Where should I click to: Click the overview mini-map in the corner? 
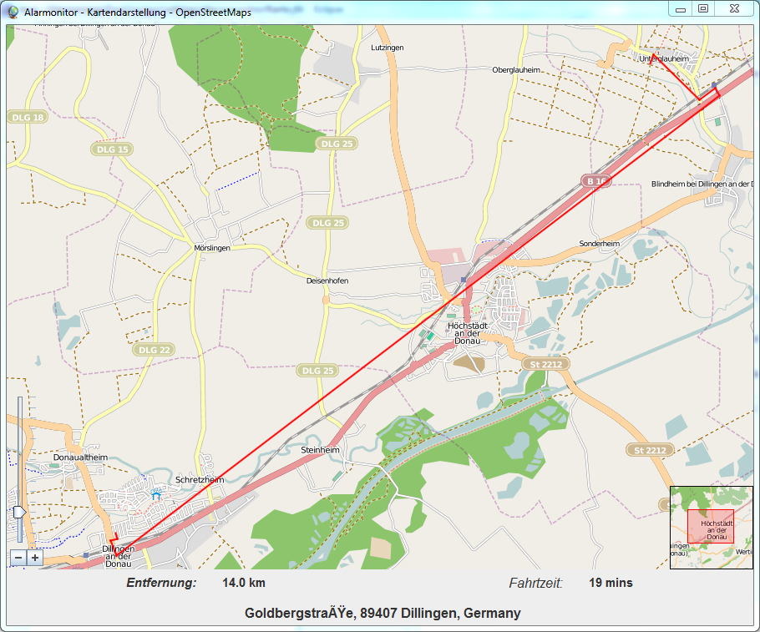point(711,527)
